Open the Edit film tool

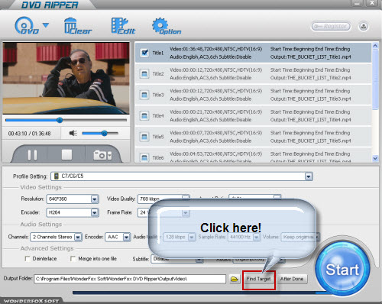tap(123, 26)
